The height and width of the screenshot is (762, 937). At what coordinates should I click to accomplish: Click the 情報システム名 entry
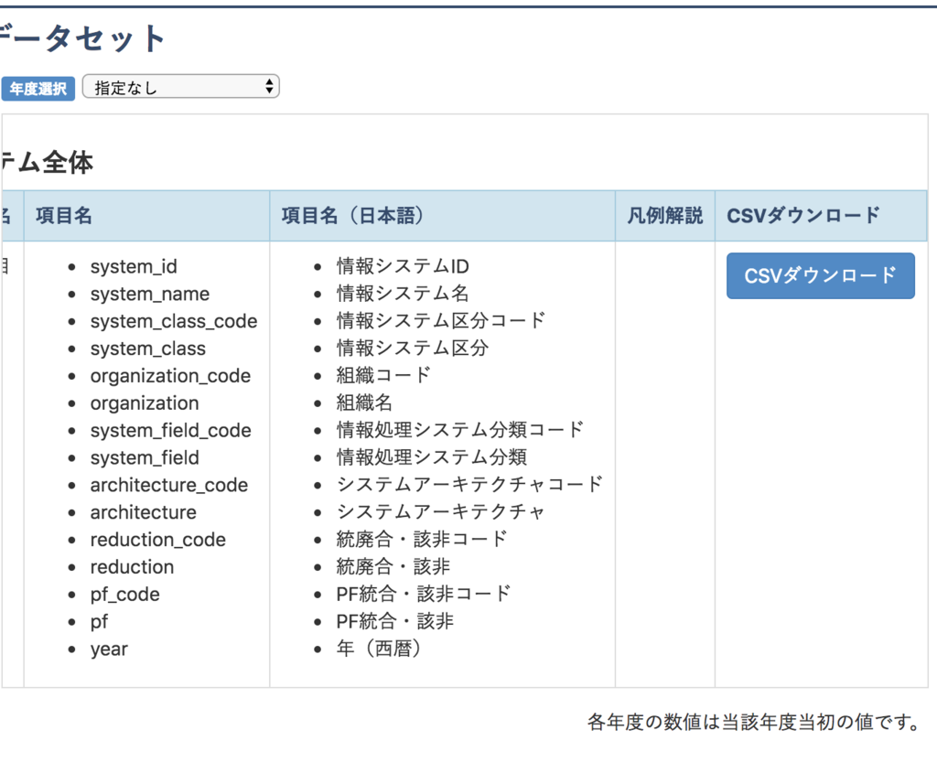click(x=403, y=294)
